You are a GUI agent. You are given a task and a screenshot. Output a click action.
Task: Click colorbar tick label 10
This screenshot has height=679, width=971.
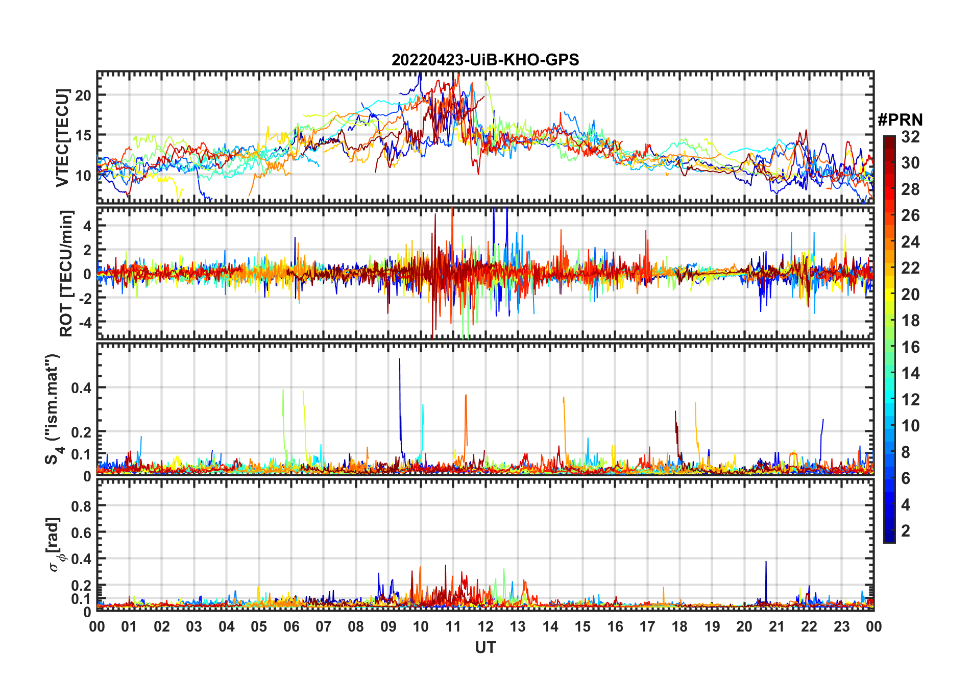tap(910, 425)
